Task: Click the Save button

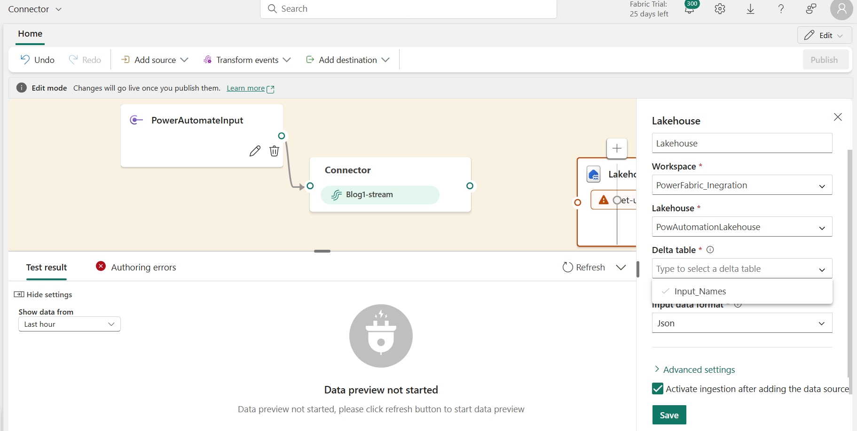Action: point(669,415)
